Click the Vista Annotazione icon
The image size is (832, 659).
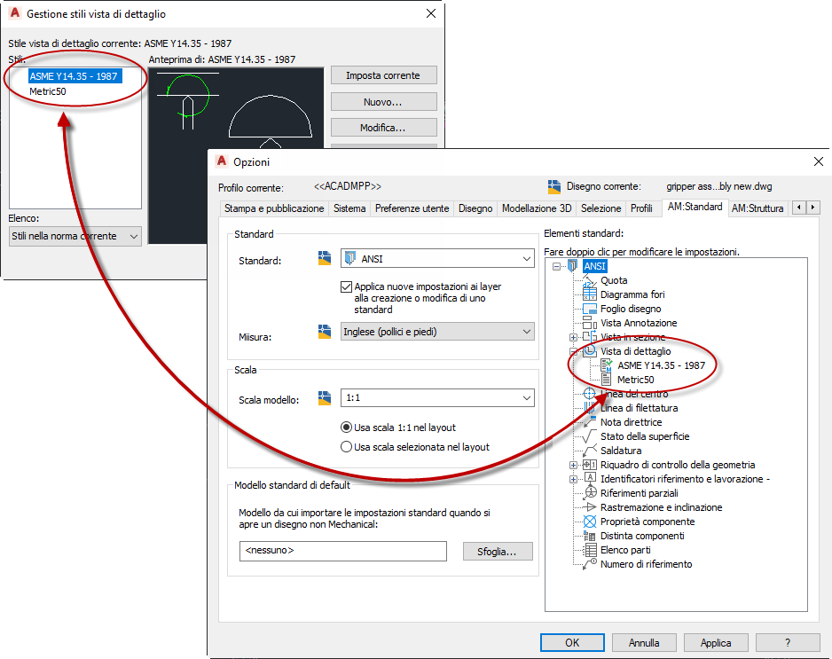point(590,323)
